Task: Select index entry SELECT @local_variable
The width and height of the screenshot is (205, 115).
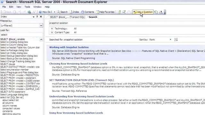Action: click(x=12, y=39)
